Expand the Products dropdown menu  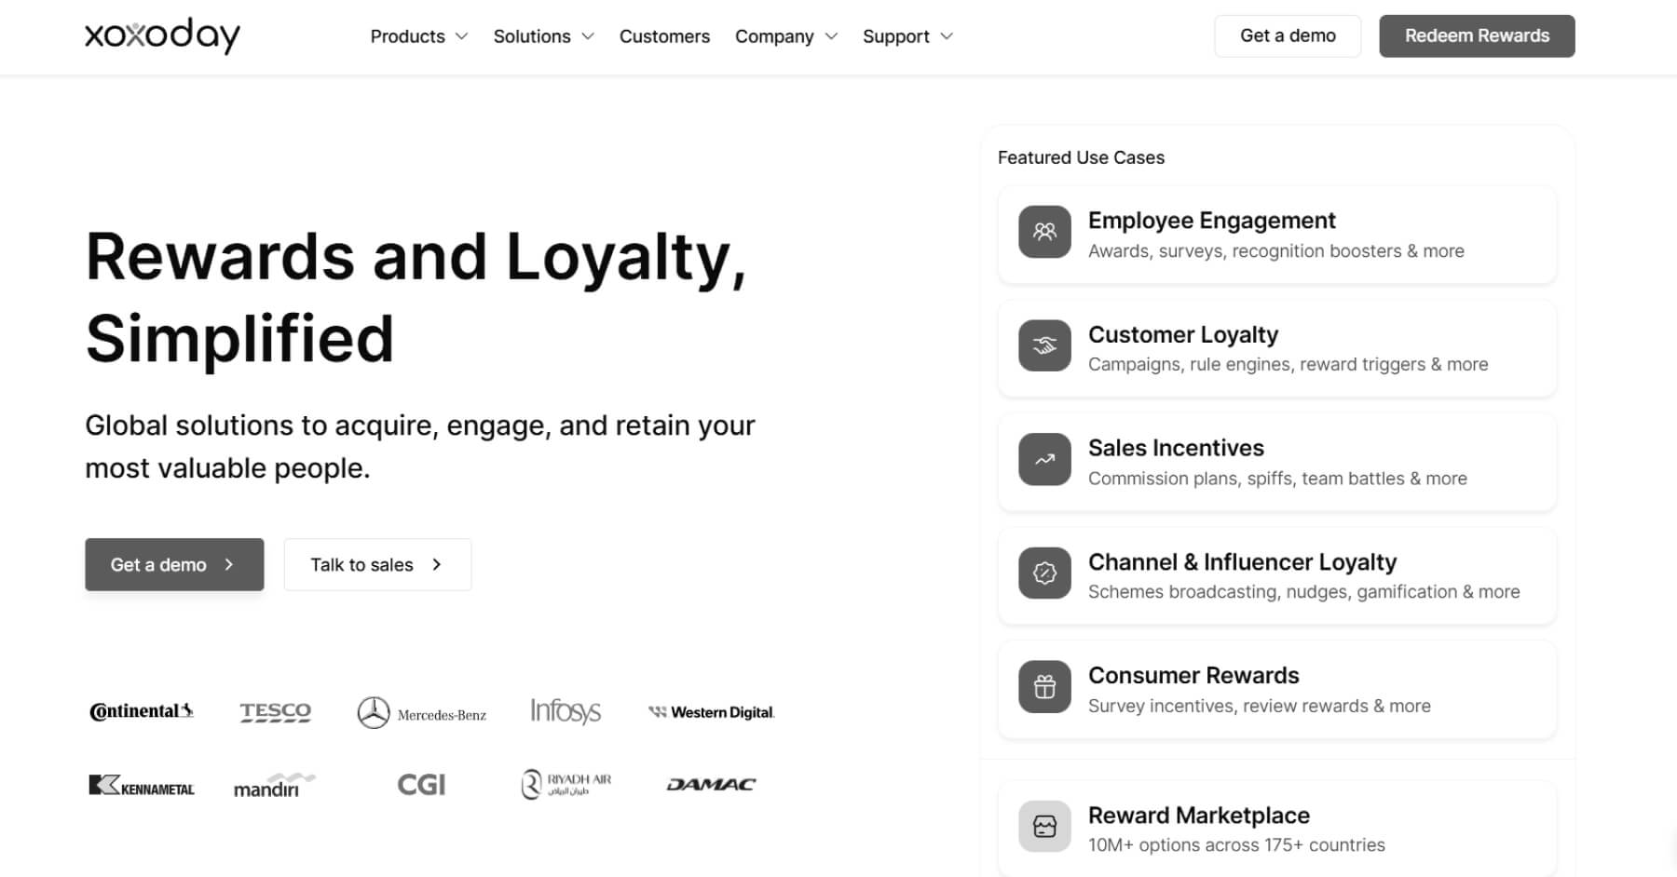[418, 36]
